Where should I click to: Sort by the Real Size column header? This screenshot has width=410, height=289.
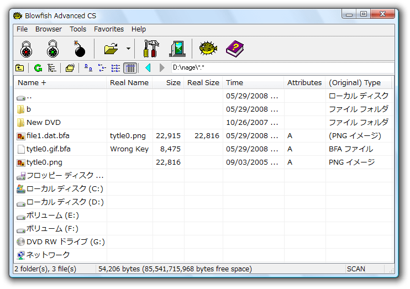point(203,83)
